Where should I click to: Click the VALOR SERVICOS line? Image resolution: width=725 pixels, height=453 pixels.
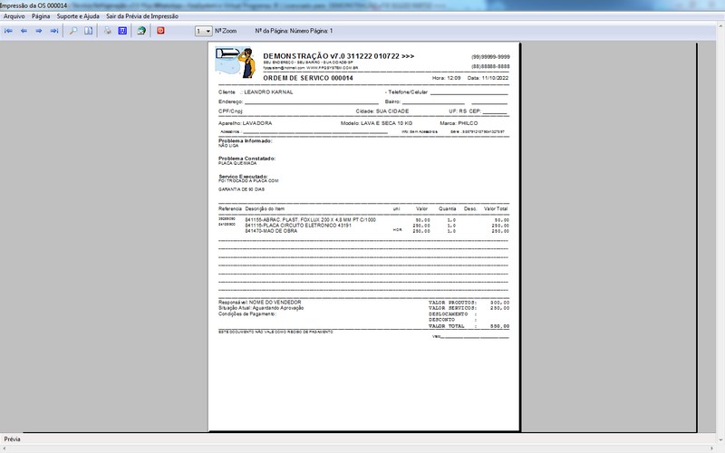(x=469, y=308)
